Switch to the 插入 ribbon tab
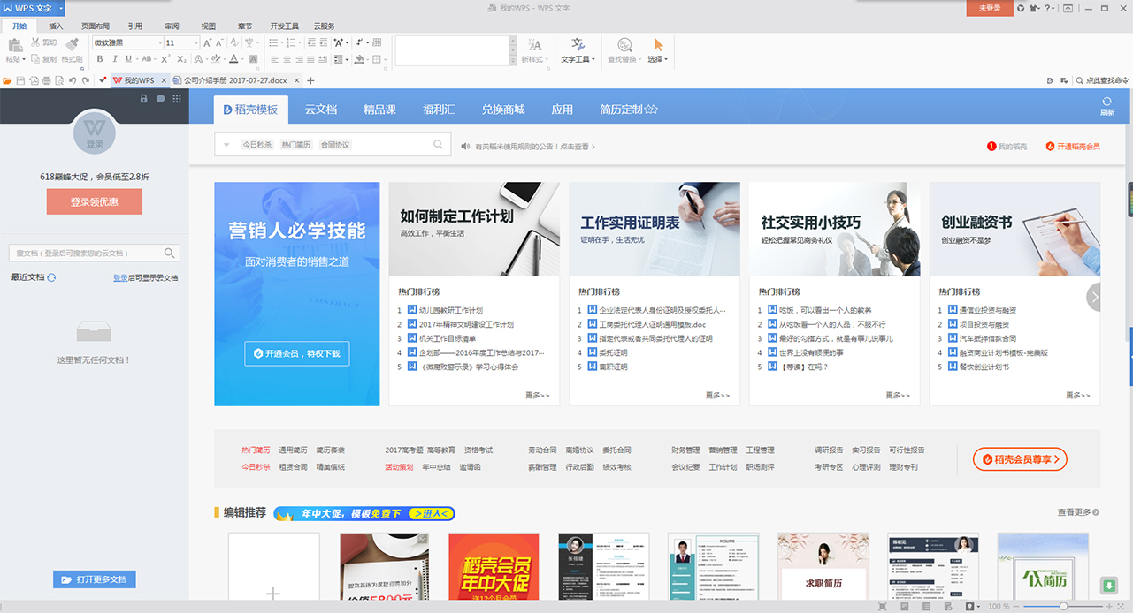 56,26
